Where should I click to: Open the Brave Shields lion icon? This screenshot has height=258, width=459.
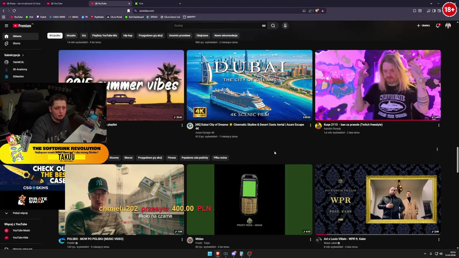pyautogui.click(x=317, y=11)
